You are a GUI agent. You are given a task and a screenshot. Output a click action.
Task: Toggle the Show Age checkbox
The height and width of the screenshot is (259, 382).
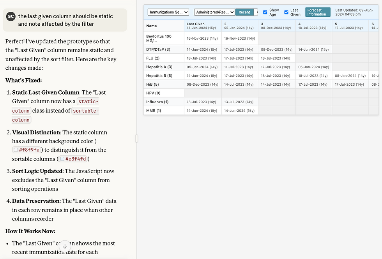coord(265,12)
